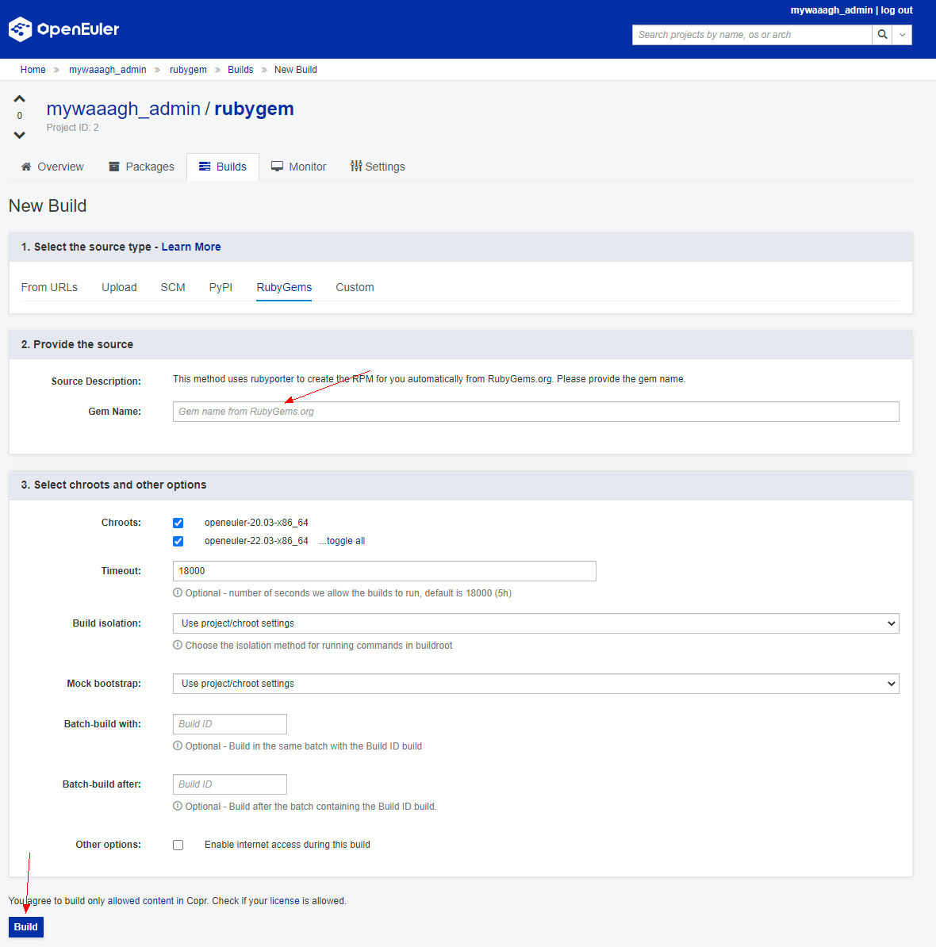Upvote the project with the up arrow

20,99
